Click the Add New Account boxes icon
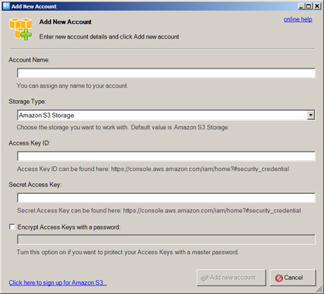 click(x=21, y=28)
